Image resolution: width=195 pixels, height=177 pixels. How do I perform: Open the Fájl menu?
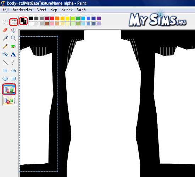[5, 10]
